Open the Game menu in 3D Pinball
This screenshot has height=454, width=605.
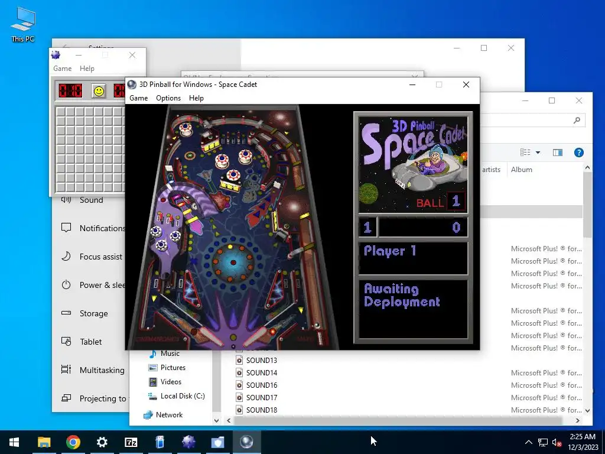[138, 98]
